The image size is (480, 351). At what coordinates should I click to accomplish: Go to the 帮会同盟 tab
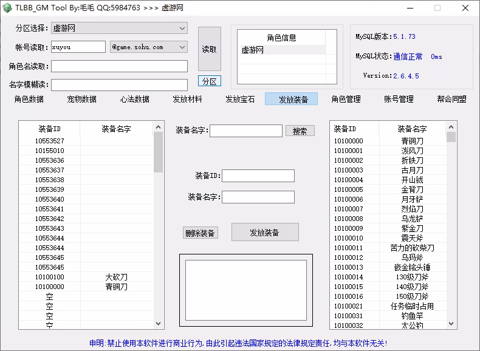(451, 99)
